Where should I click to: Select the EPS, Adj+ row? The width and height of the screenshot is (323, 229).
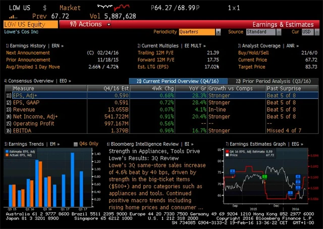161,96
